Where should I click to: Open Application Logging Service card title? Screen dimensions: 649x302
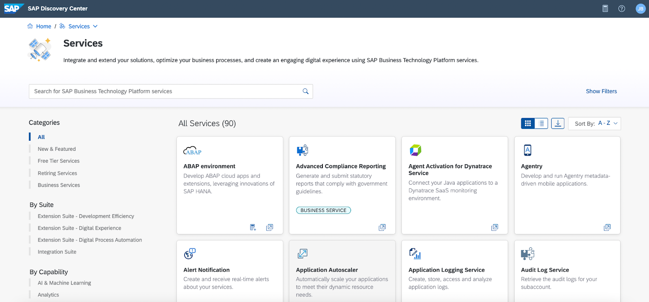(447, 270)
